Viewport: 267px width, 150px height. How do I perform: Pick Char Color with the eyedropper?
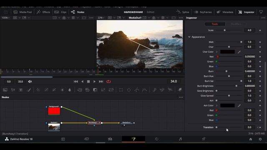239,52
